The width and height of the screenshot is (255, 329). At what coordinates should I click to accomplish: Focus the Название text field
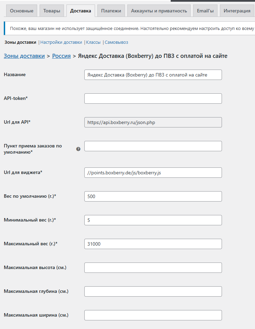153,75
